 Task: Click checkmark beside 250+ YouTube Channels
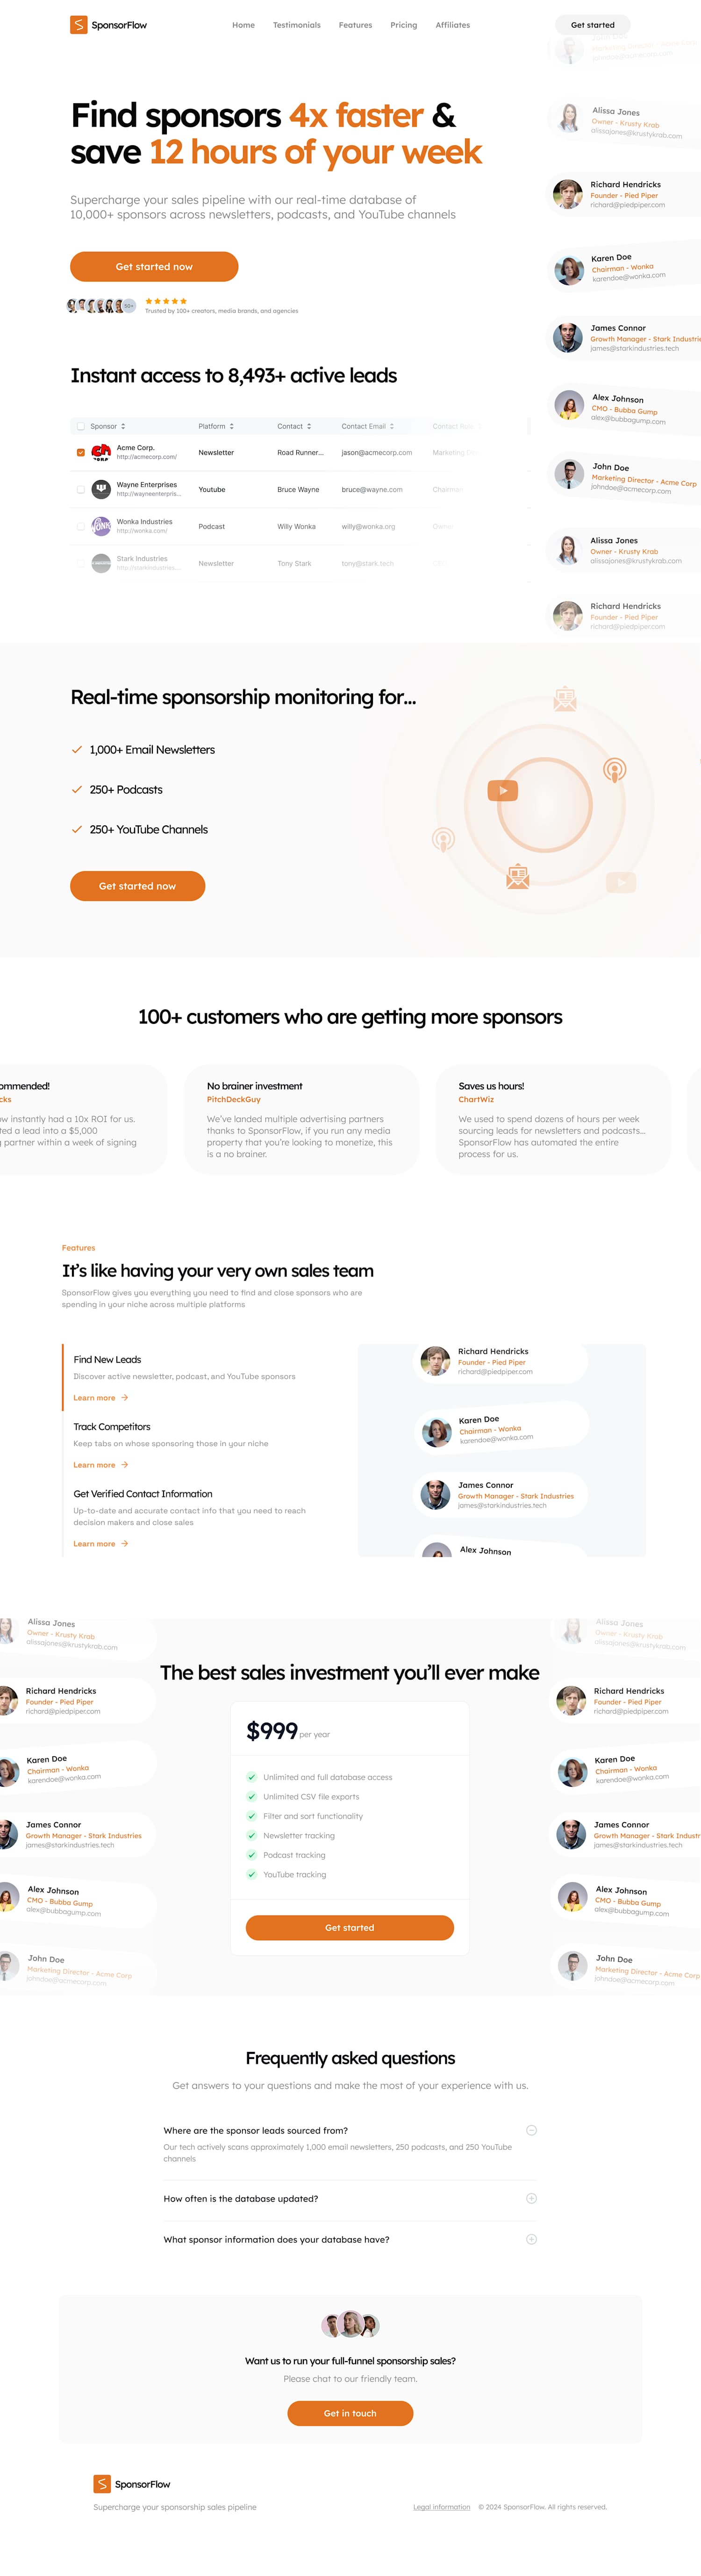(77, 829)
